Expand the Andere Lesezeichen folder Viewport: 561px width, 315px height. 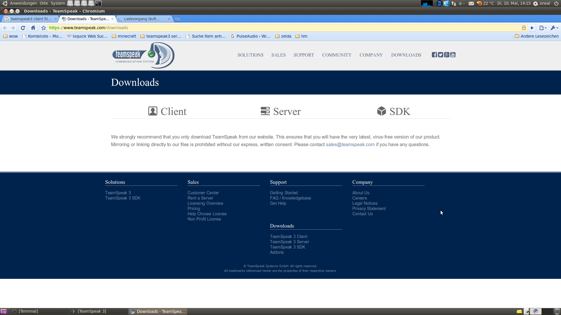coord(537,36)
